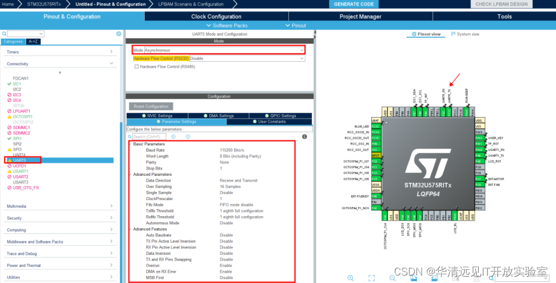Click the parameter search magnifier icon
The height and width of the screenshot is (283, 556).
point(129,137)
